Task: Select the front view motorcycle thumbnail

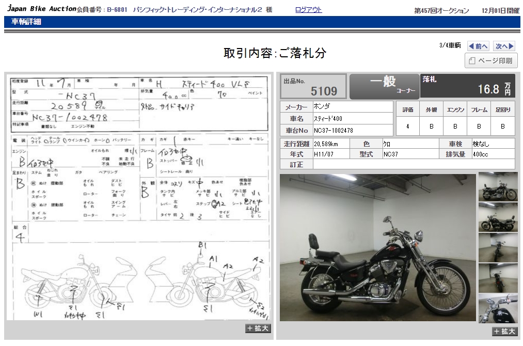Action: click(x=498, y=247)
